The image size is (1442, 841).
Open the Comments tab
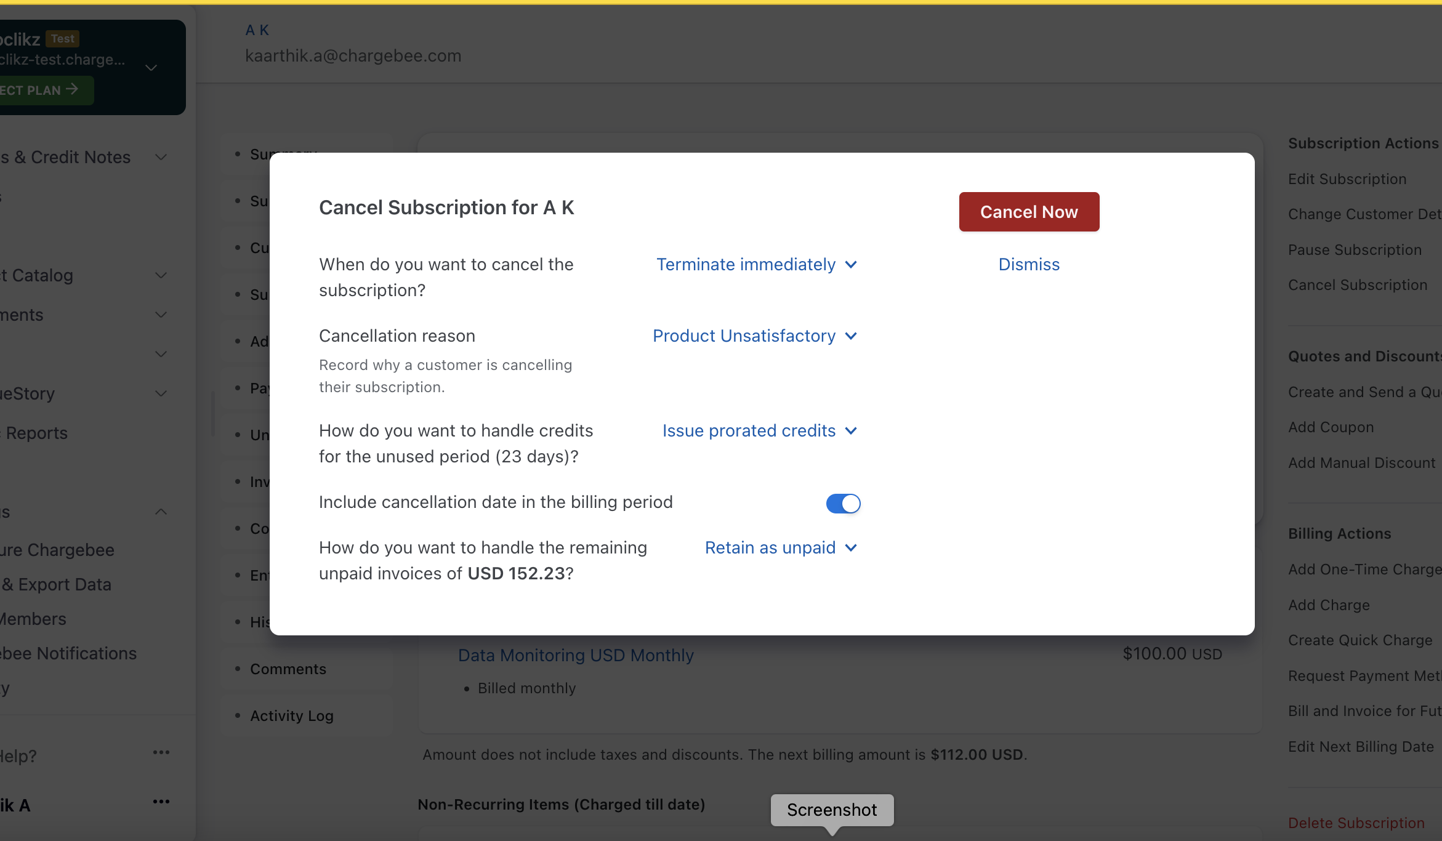click(288, 669)
